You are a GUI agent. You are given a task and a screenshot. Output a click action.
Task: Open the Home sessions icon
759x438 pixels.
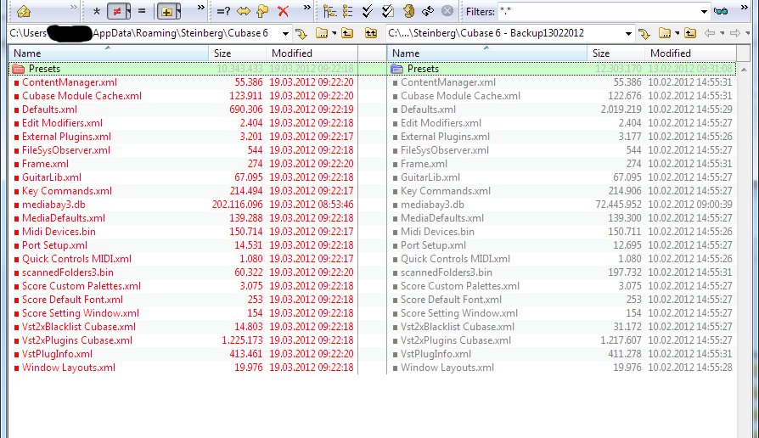23,11
